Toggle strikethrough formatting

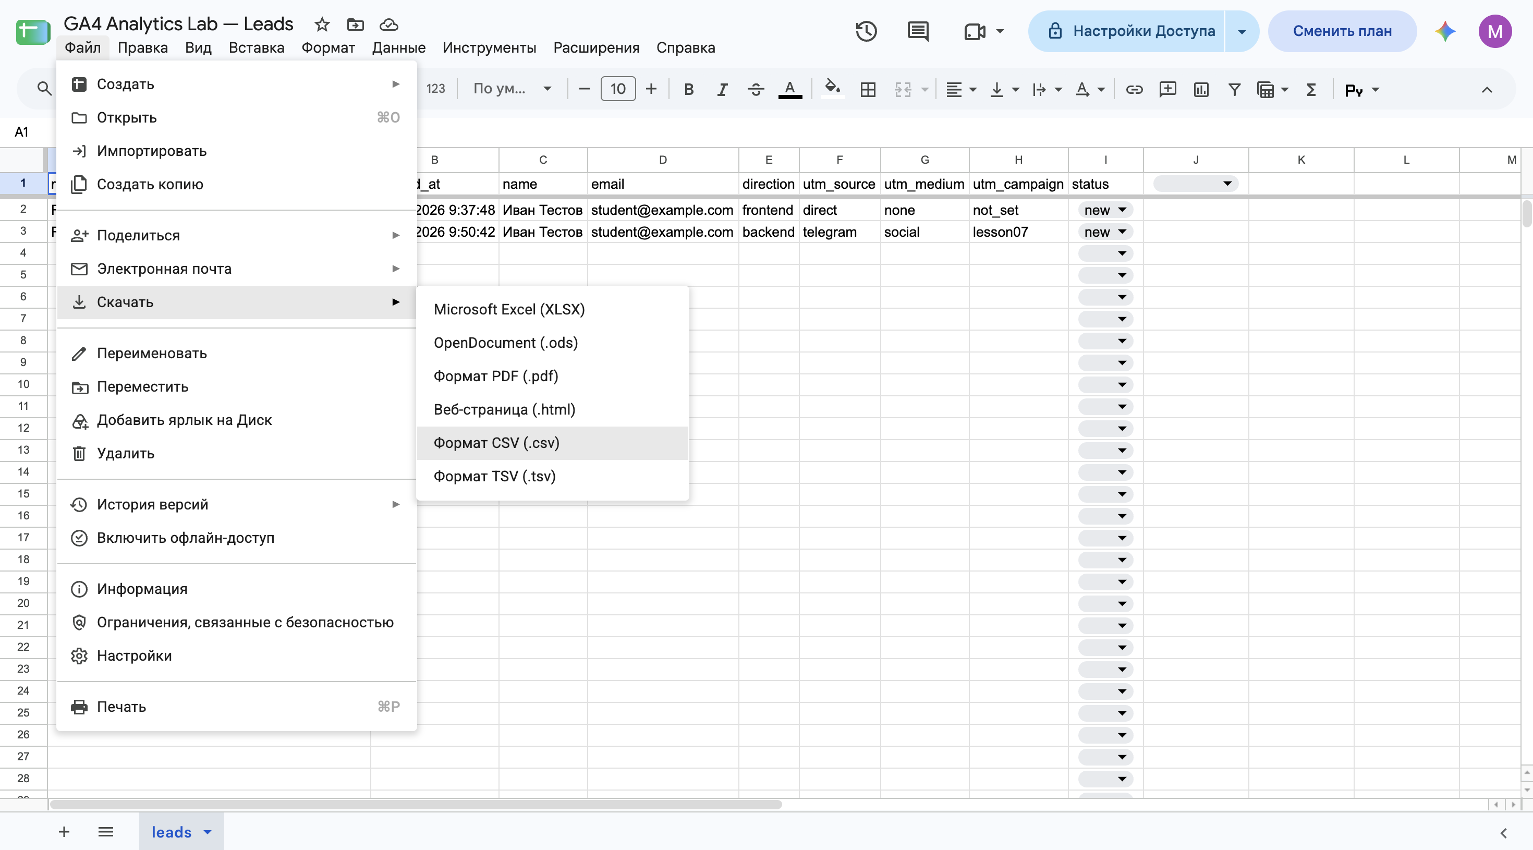[x=756, y=89]
